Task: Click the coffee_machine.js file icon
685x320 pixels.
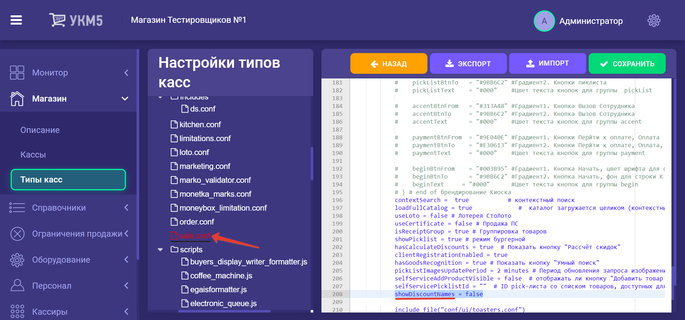Action: point(185,275)
